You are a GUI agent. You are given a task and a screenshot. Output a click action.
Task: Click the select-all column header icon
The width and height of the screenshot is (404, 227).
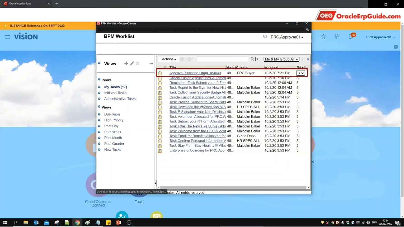pyautogui.click(x=165, y=68)
